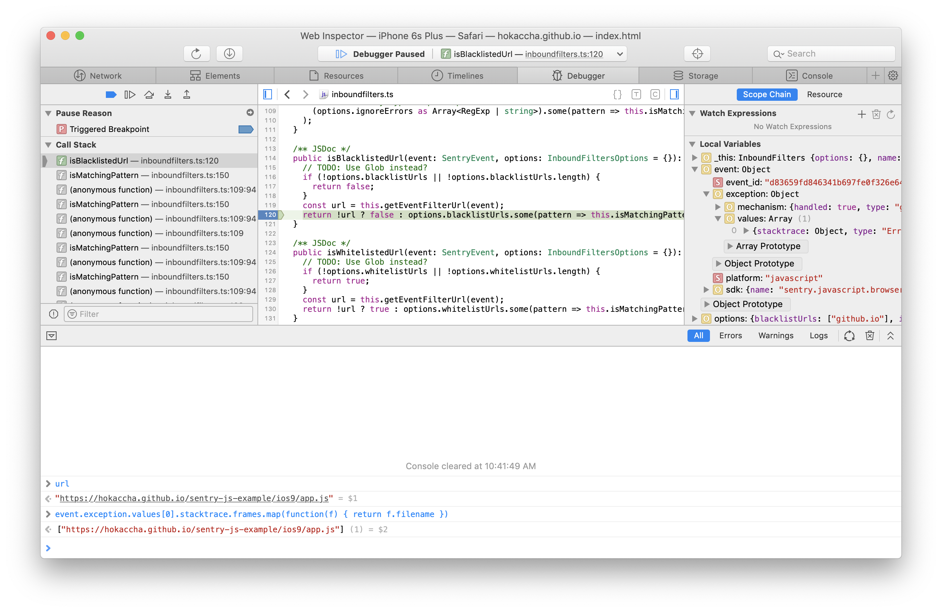The width and height of the screenshot is (942, 612).
Task: Click the continue script execution icon
Action: [129, 95]
